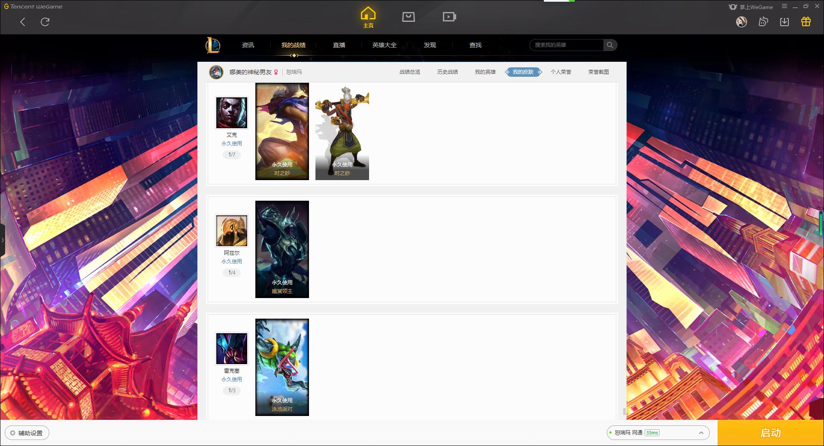Screen dimensions: 824x446
Task: Click the 恕瑞玛 server label by summoner name
Action: point(294,72)
